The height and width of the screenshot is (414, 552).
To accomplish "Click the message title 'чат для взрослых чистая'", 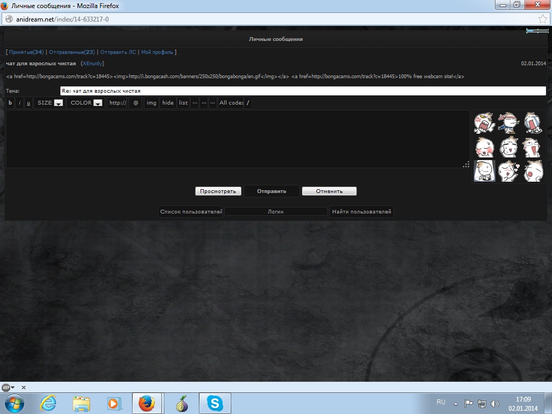I will coord(41,64).
